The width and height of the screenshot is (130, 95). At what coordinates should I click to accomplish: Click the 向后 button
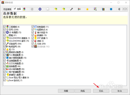(83, 91)
